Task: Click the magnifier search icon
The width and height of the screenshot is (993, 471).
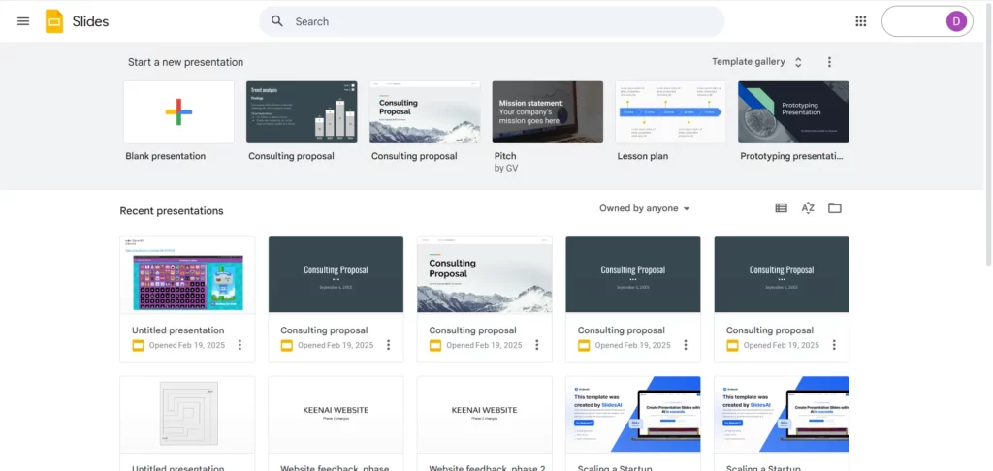Action: (x=277, y=21)
